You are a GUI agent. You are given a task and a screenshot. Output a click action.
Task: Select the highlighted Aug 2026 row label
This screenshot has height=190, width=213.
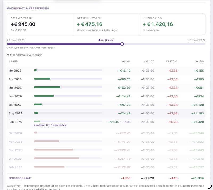(x=15, y=113)
